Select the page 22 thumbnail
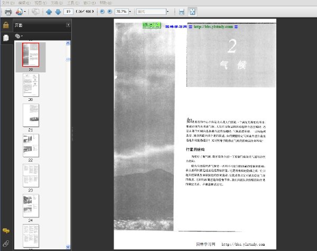The height and width of the screenshot is (251, 317). [31, 145]
